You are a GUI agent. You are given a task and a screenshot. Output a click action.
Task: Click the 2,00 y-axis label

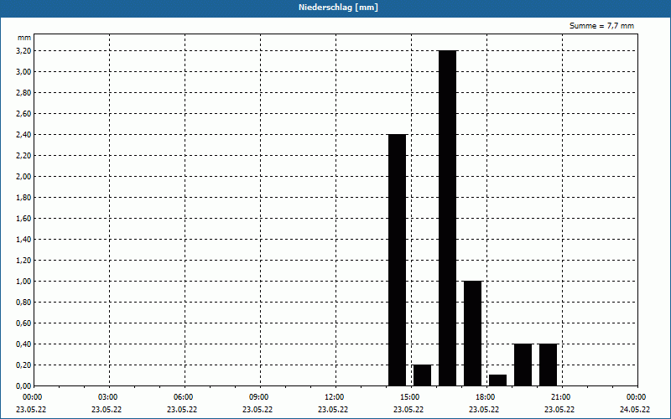click(23, 177)
